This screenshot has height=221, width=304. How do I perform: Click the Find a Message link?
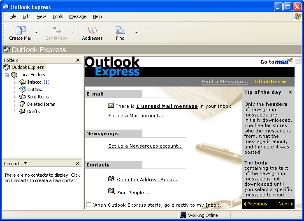[x=225, y=82]
